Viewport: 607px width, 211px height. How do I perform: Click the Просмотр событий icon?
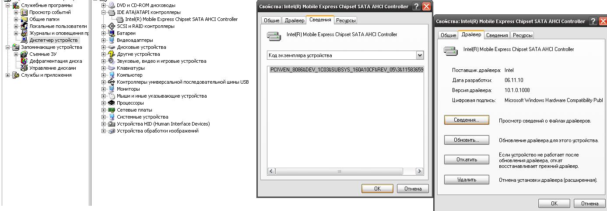[25, 12]
